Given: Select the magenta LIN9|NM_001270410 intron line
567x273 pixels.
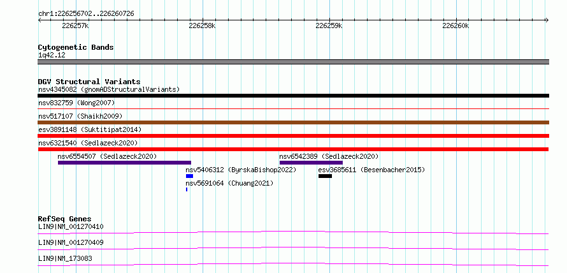Looking at the screenshot, I should tap(293, 232).
